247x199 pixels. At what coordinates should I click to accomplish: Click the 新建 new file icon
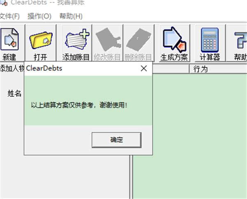click(x=10, y=43)
